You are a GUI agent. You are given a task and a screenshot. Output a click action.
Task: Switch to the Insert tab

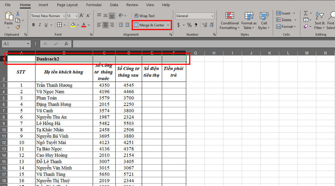(x=43, y=5)
